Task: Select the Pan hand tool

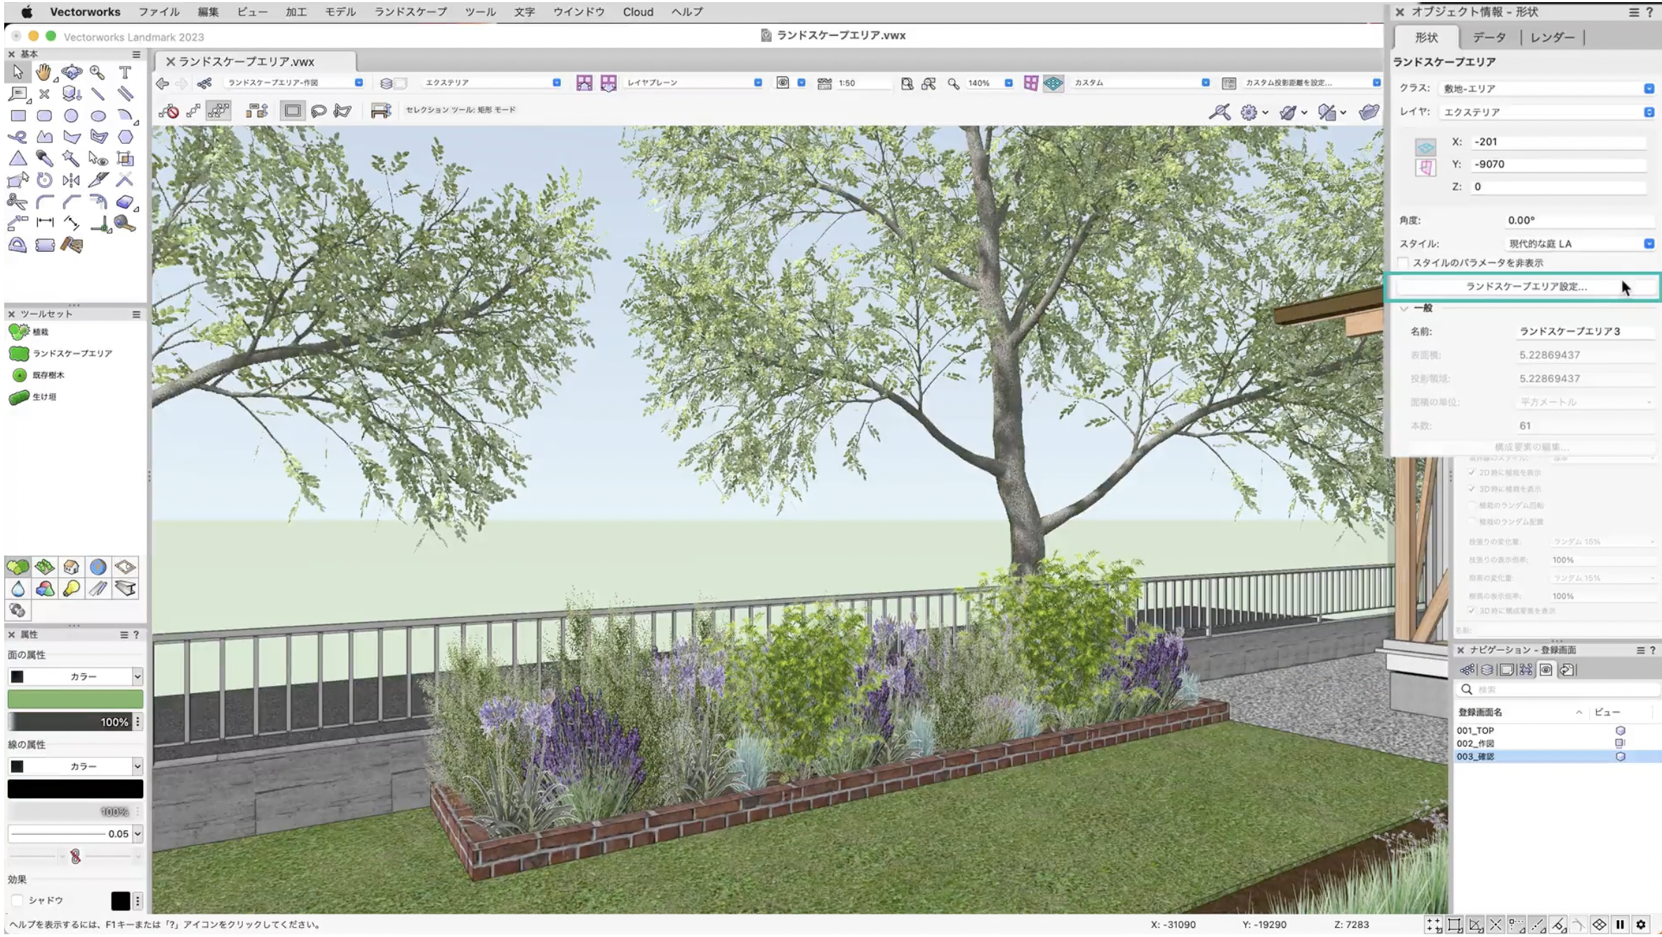Action: [x=44, y=72]
